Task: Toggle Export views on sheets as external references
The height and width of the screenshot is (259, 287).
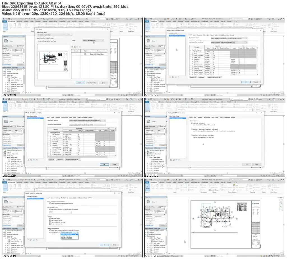Action: pyautogui.click(x=50, y=230)
